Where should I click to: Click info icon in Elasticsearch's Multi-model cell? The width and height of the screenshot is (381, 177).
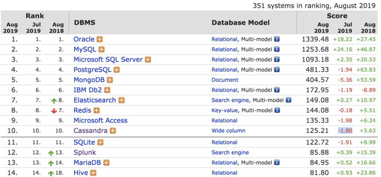click(x=288, y=100)
